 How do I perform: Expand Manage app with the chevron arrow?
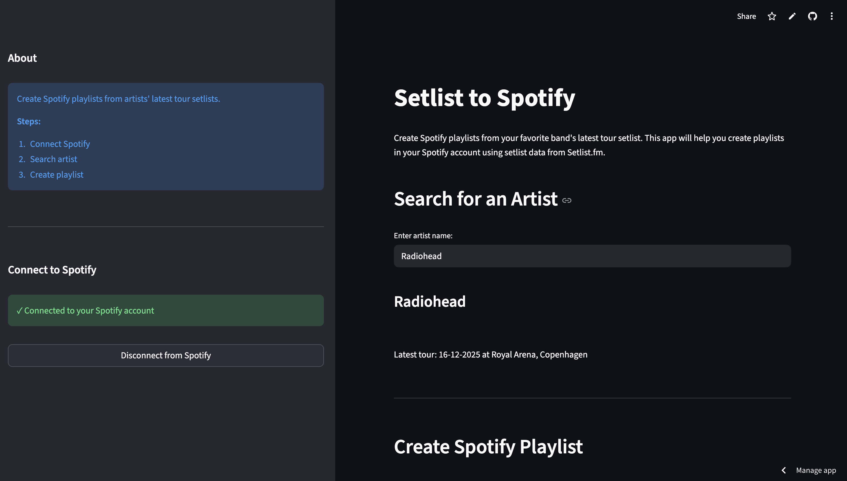[x=784, y=470]
